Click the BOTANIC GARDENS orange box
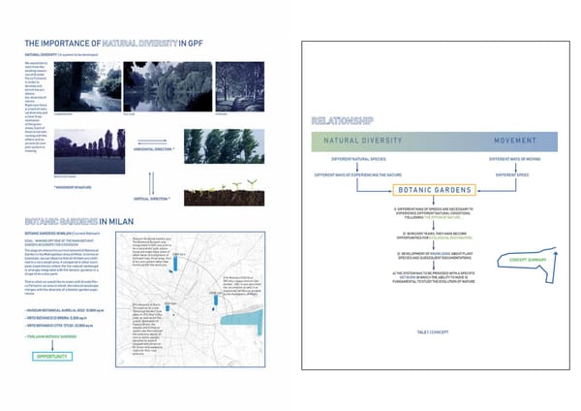Image resolution: width=581 pixels, height=411 pixels. (x=434, y=190)
